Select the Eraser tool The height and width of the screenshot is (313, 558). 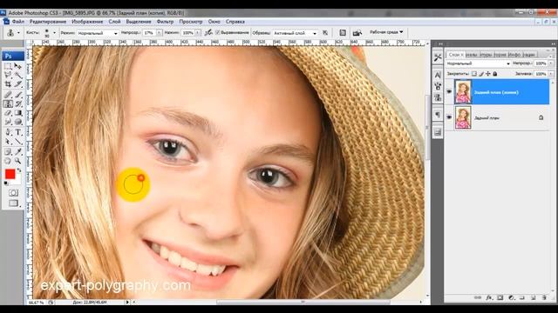tap(8, 113)
